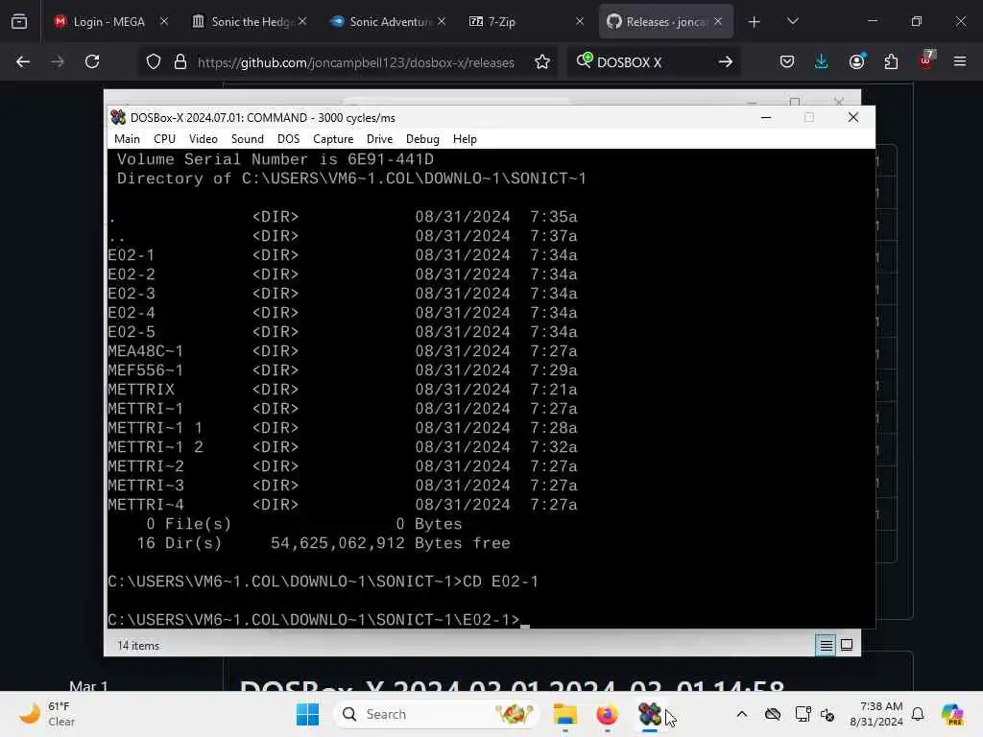Open the clock showing 7:38 AM

click(x=875, y=714)
